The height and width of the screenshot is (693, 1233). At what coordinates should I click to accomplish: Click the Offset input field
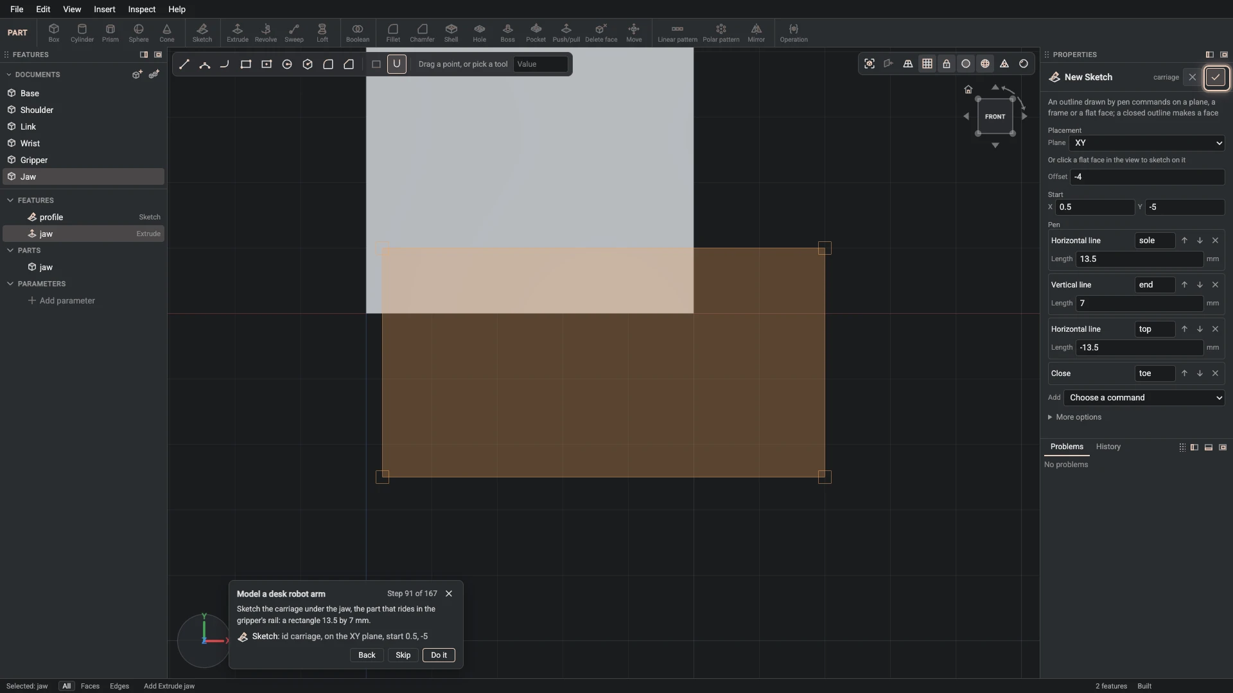(x=1147, y=177)
